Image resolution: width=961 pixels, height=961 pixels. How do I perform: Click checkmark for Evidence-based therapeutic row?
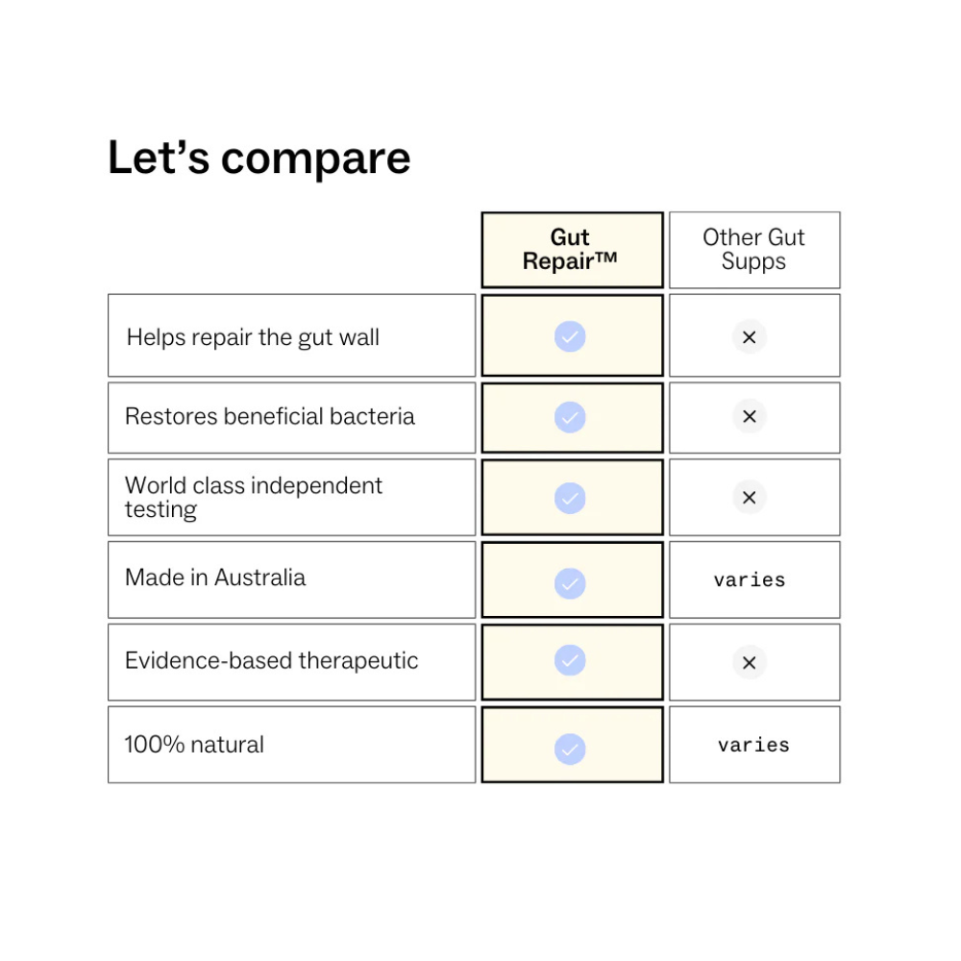click(570, 660)
